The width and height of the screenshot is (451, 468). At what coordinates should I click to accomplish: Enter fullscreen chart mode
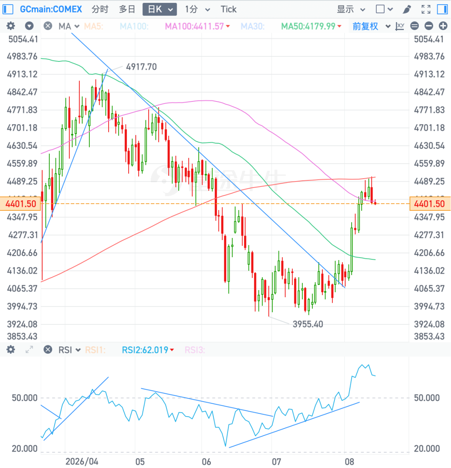(x=426, y=9)
